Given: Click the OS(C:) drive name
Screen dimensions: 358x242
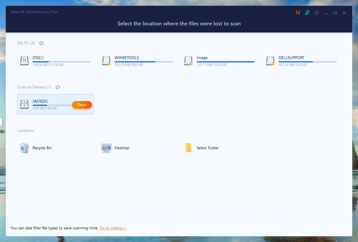Looking at the screenshot, I should [38, 58].
